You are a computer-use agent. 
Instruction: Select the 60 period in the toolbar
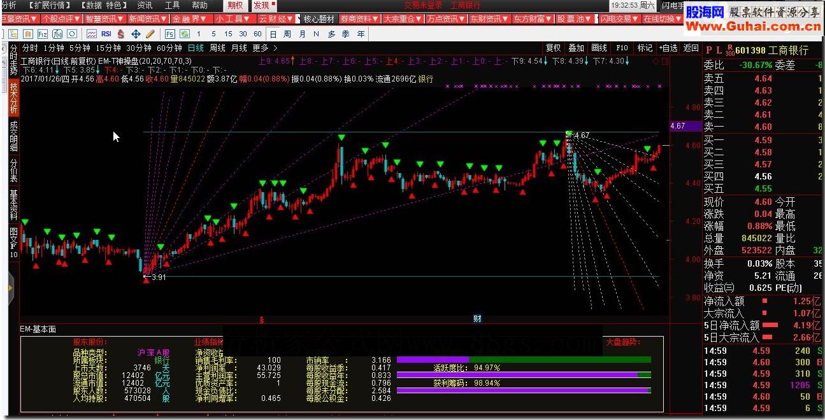click(257, 34)
